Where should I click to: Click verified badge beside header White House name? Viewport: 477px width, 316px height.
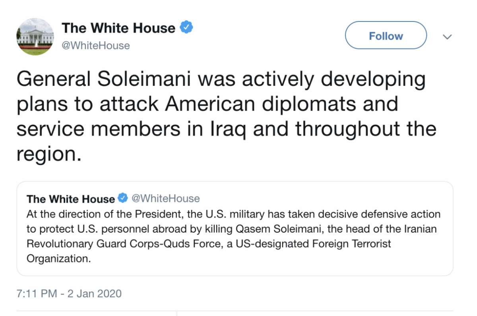pos(187,27)
